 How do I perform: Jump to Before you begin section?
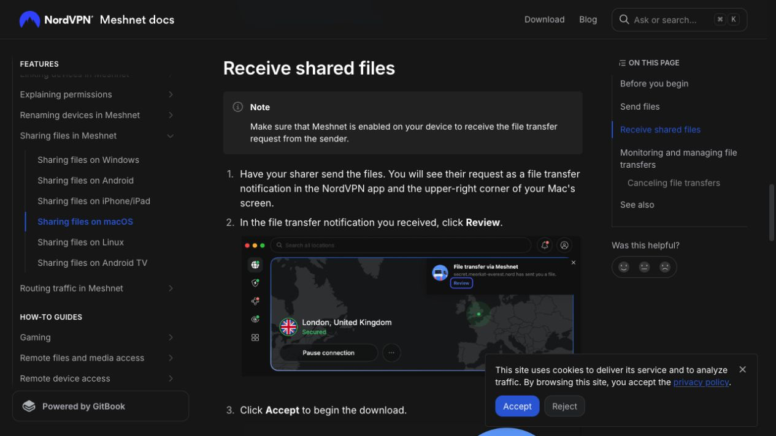[x=654, y=83]
